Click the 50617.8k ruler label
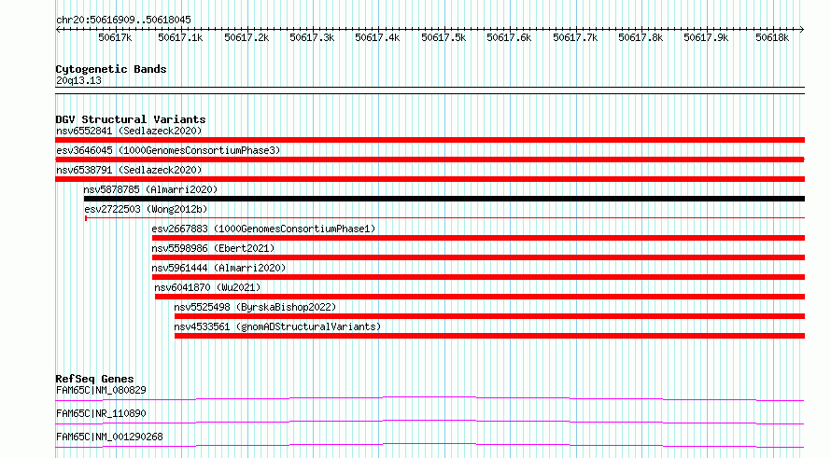 click(641, 37)
